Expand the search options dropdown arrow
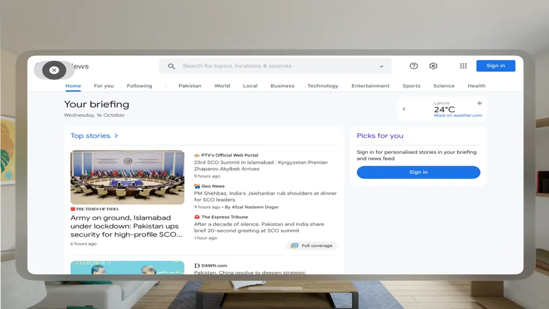Screen dimensions: 549x309 click(381, 66)
